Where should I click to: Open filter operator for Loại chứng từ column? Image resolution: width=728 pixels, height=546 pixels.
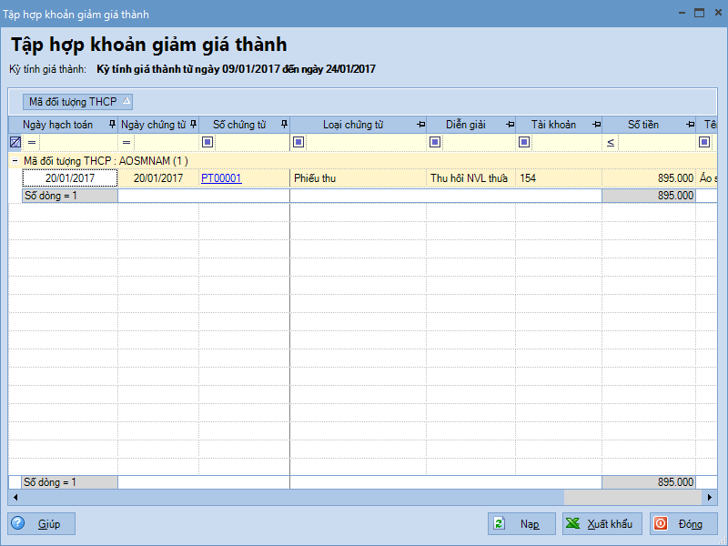coord(298,142)
